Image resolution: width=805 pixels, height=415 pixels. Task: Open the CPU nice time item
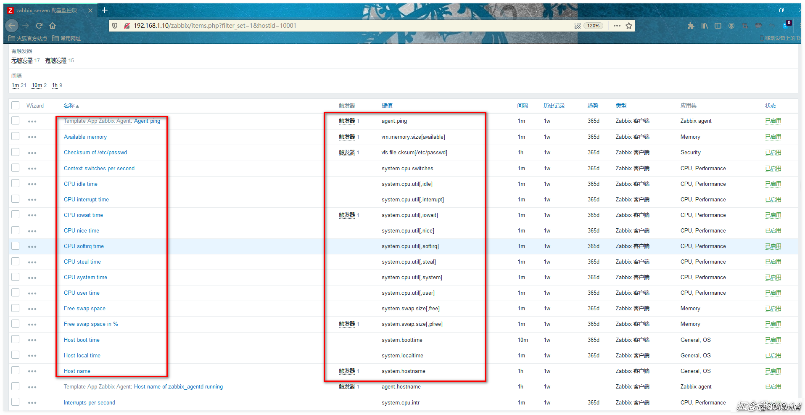point(82,231)
